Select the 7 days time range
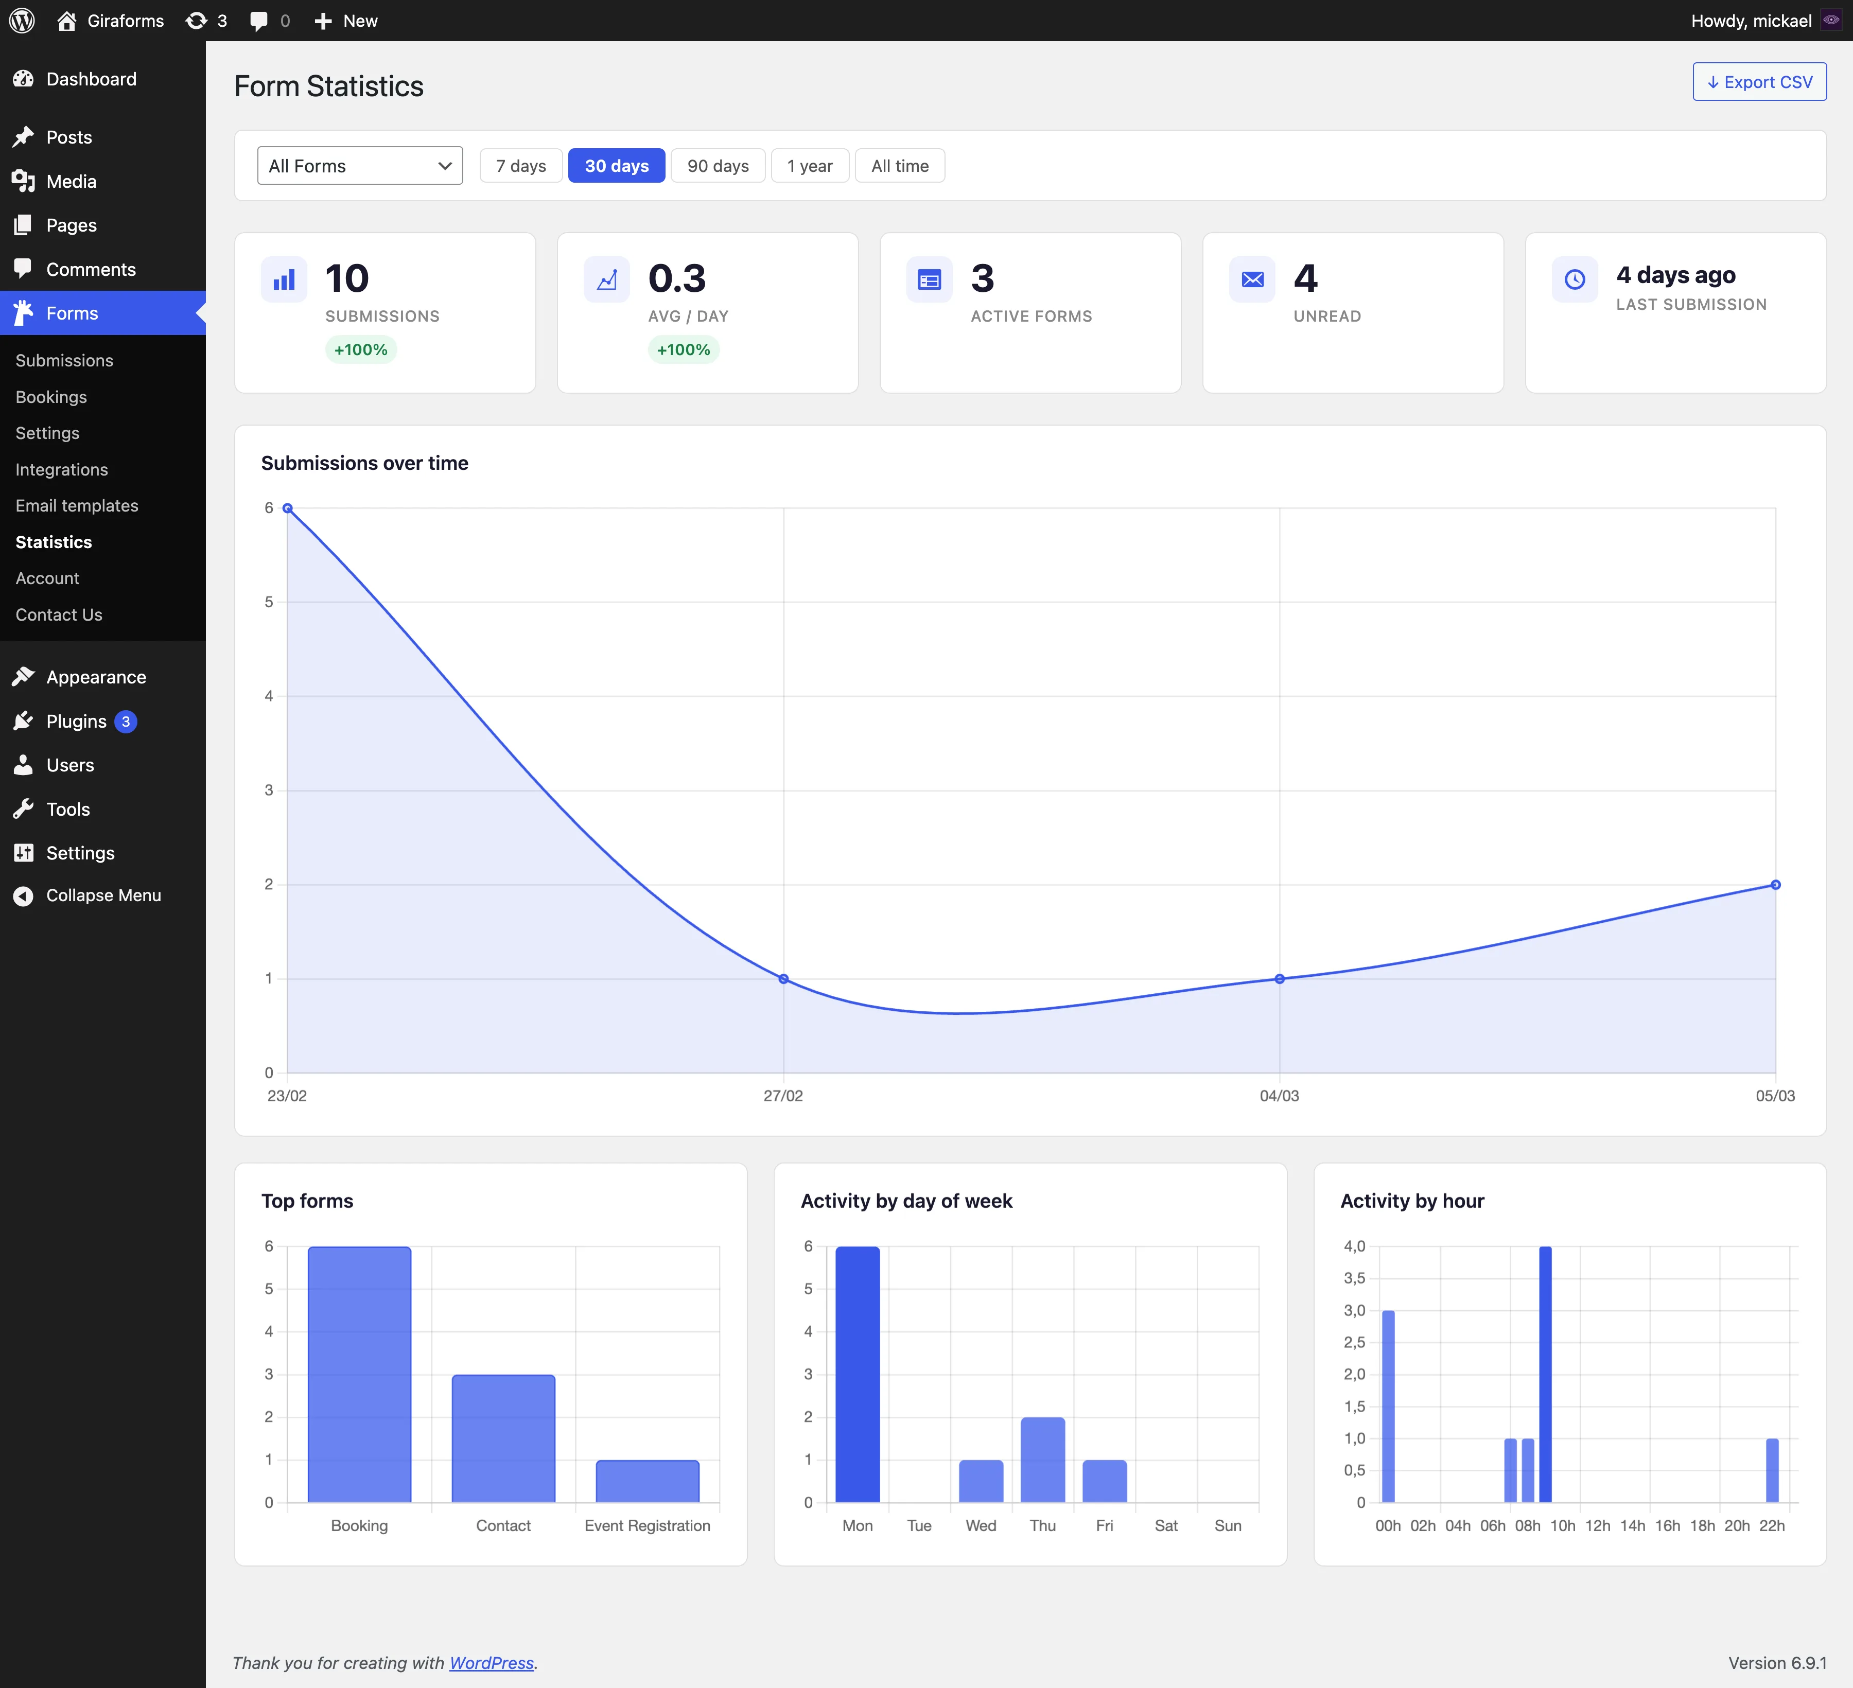 520,165
